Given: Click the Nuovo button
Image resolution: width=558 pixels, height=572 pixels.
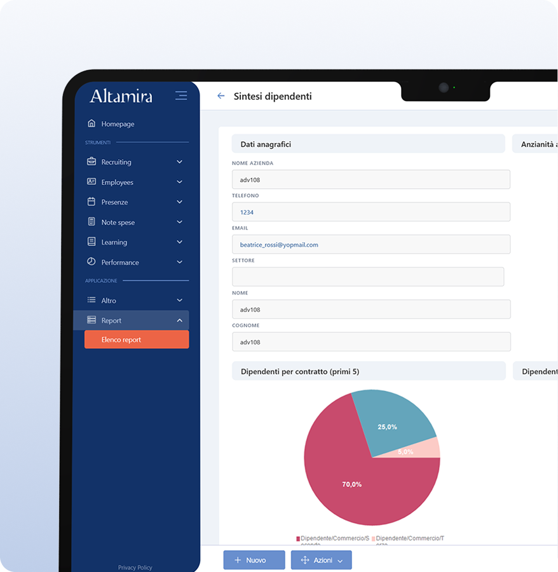Looking at the screenshot, I should 254,560.
